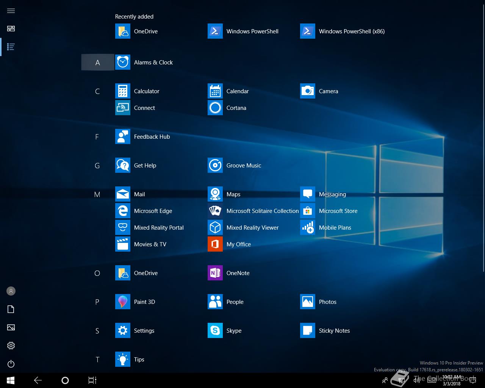
Task: Launch the Connect app icon
Action: coord(123,108)
